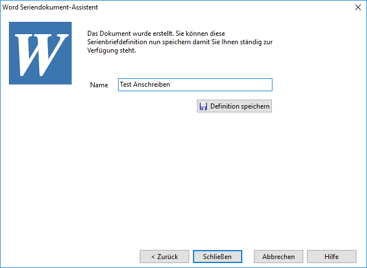This screenshot has height=268, width=367.
Task: Cancel the wizard with Abbrechen
Action: coord(279,257)
